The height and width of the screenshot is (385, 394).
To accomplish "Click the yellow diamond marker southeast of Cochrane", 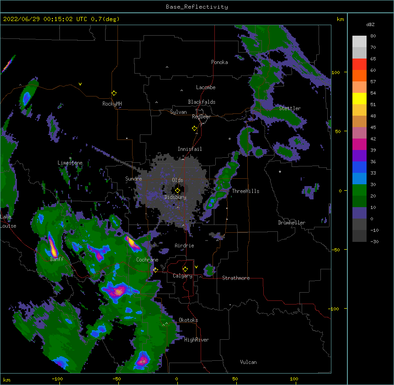I will pyautogui.click(x=155, y=270).
